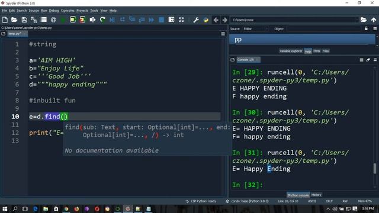Save the current file
Image resolution: width=379 pixels, height=213 pixels.
(24, 20)
